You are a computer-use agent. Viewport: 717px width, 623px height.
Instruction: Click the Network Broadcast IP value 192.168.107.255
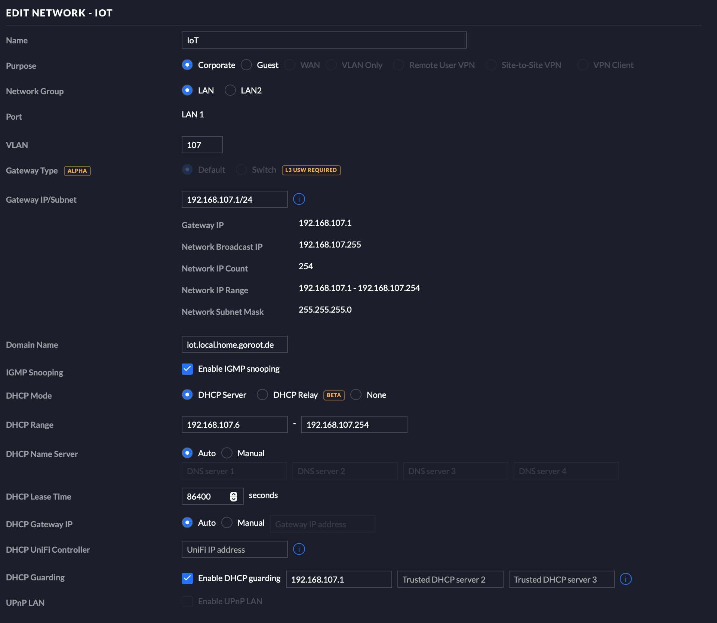[330, 245]
